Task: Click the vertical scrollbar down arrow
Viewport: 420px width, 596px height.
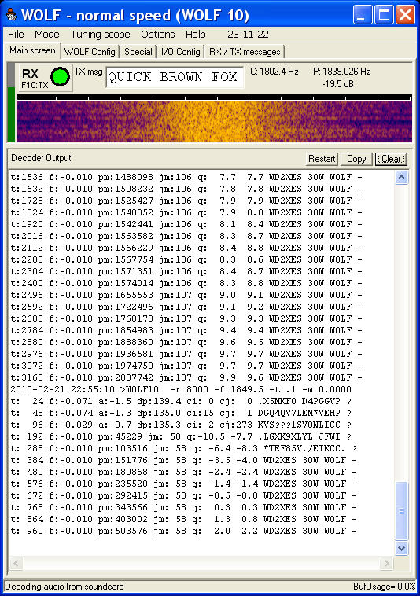Action: 402,548
